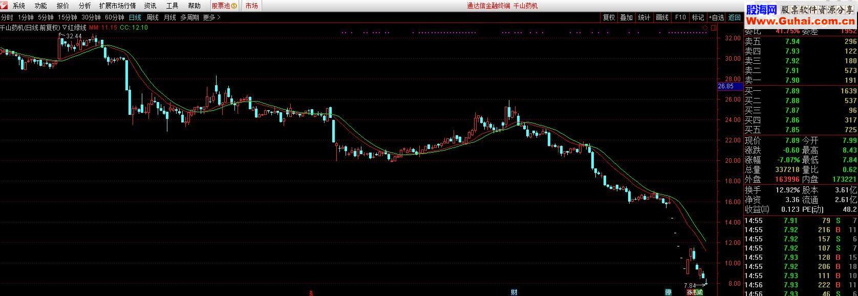Select the 月线 monthly period tab
The width and height of the screenshot is (858, 296).
[x=169, y=17]
